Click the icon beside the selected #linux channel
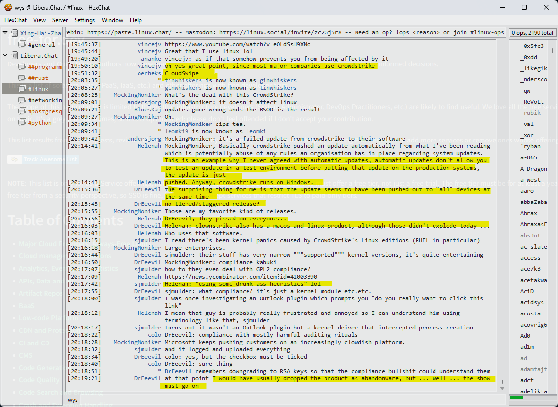558x407 pixels. coord(22,89)
